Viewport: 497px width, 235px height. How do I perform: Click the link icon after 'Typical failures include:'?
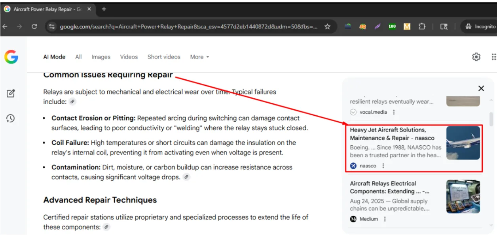point(72,102)
